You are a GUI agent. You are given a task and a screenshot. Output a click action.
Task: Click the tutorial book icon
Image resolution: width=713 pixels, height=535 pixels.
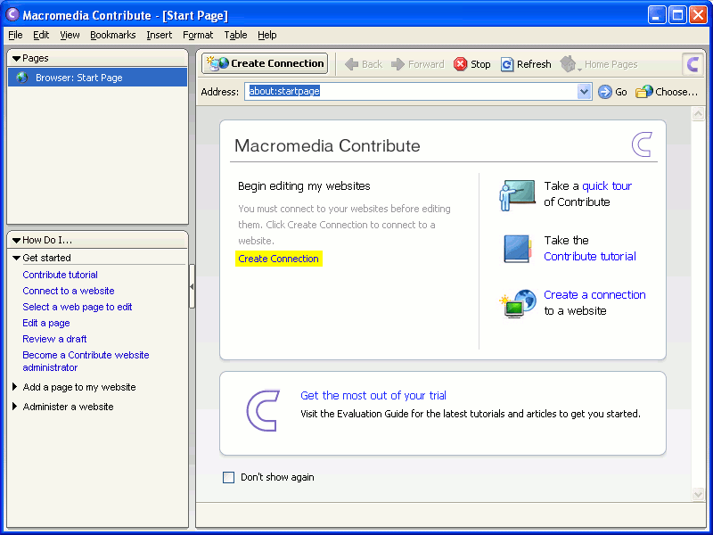coord(518,249)
